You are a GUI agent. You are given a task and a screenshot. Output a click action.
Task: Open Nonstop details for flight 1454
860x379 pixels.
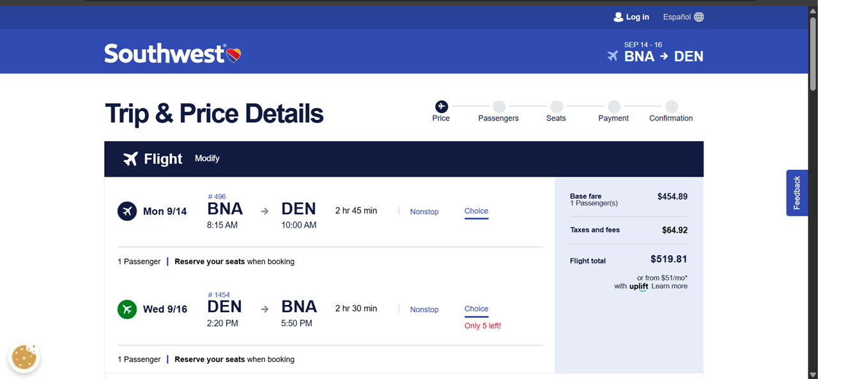point(424,309)
